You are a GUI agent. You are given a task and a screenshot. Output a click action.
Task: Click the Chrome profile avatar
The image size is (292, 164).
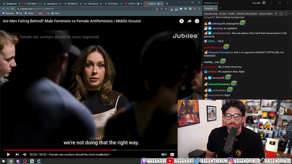click(195, 9)
